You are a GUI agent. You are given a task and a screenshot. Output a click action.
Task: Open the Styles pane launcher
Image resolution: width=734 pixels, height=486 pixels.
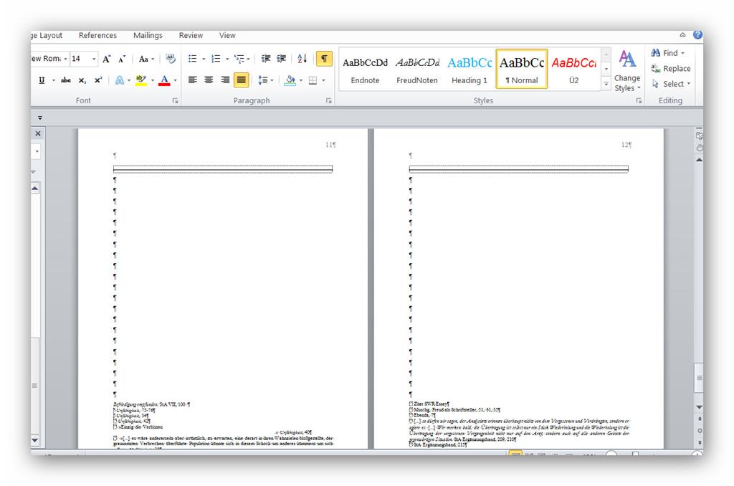pos(639,100)
